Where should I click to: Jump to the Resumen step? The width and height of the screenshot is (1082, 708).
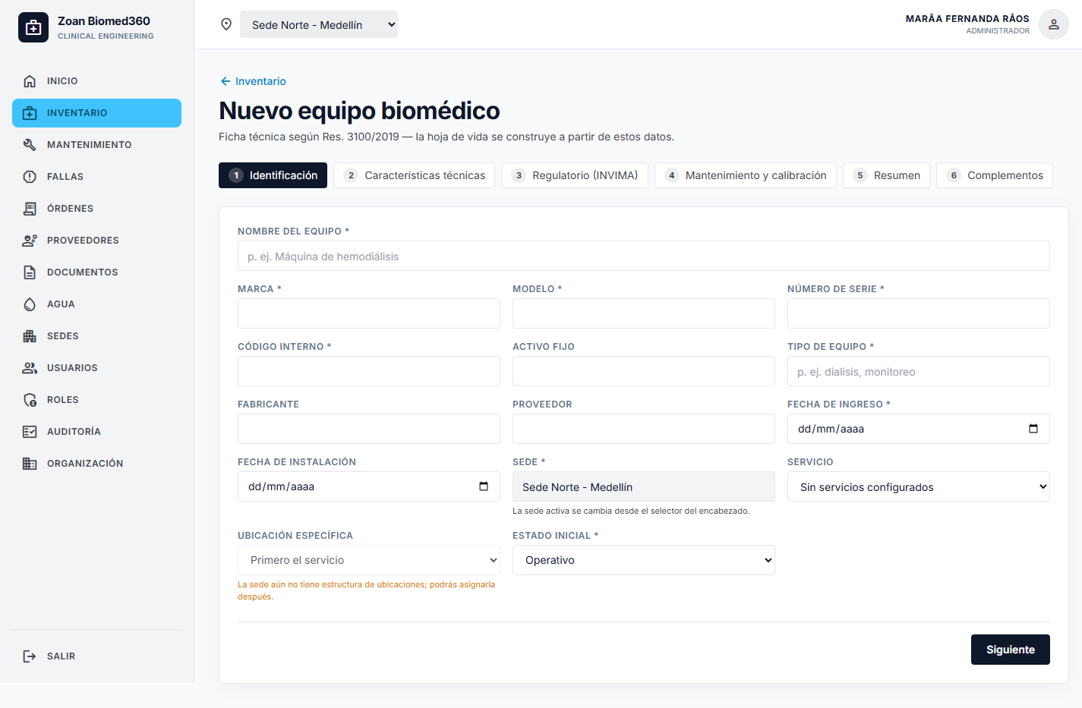[887, 175]
